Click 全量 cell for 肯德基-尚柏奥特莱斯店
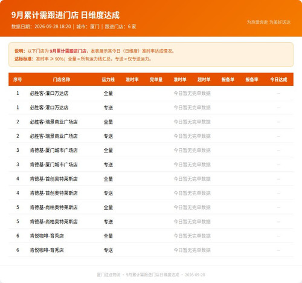 (x=108, y=207)
